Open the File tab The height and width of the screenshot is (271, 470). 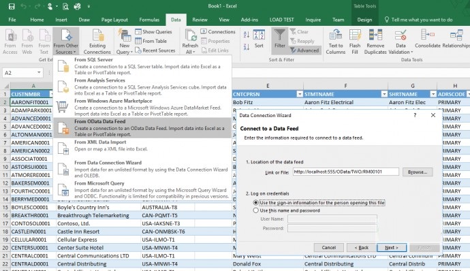[12, 20]
